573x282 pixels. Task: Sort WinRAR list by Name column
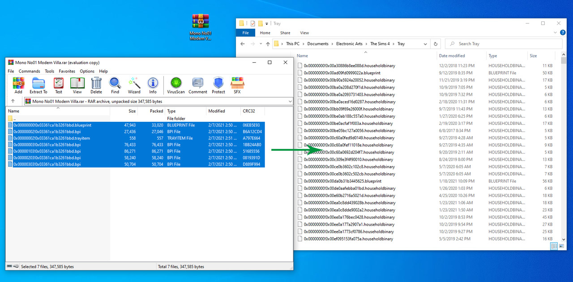[58, 111]
